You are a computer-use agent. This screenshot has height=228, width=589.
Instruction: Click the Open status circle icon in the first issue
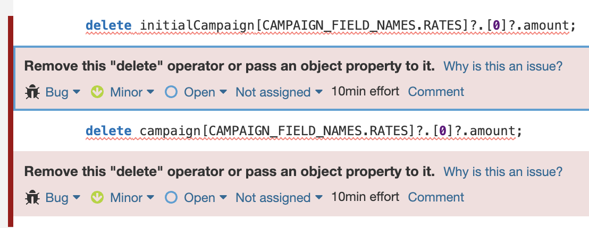pos(171,92)
